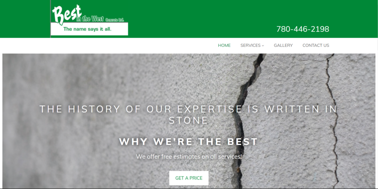Select the "History of our expertise" headline

(x=188, y=115)
